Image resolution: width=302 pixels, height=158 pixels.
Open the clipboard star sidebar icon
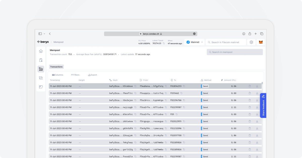(x=41, y=60)
